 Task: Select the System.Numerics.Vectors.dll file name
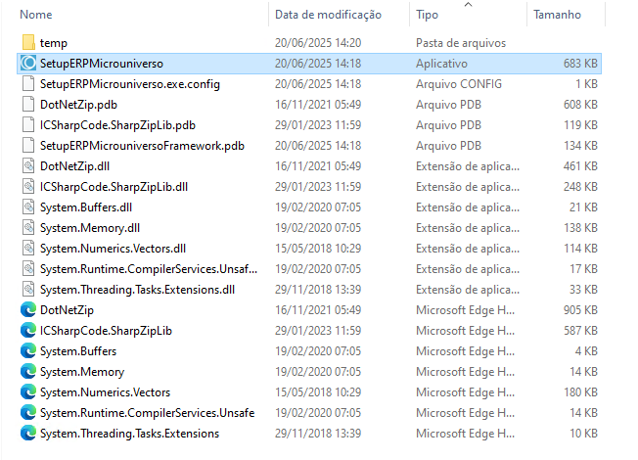click(113, 249)
